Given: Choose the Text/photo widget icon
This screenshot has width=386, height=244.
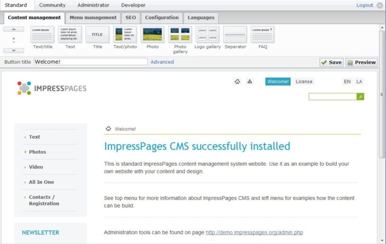Looking at the screenshot, I should click(x=125, y=35).
